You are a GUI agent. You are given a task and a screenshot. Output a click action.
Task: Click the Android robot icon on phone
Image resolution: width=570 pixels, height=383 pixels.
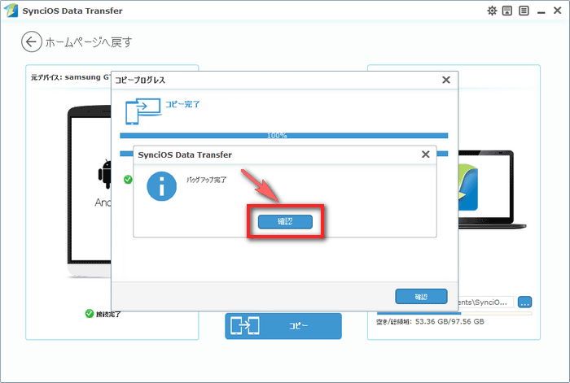[105, 174]
